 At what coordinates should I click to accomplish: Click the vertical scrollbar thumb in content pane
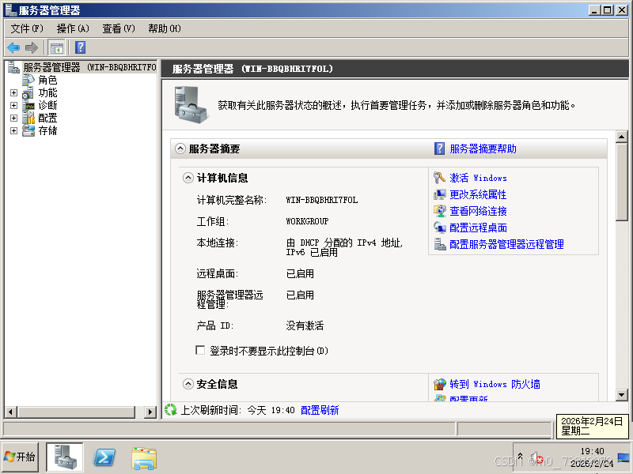click(x=622, y=182)
